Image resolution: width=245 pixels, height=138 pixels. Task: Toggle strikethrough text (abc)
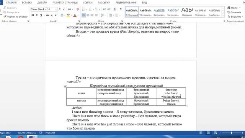tap(47, 15)
